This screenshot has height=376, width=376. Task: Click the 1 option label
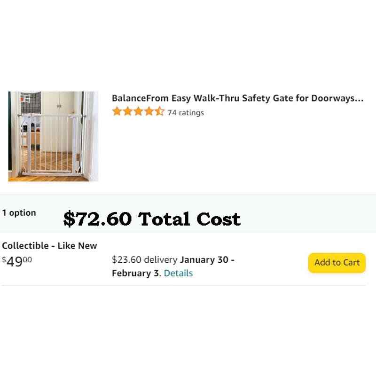[19, 213]
